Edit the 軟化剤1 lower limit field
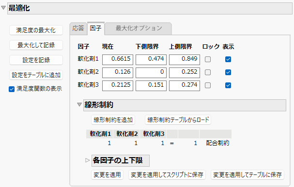Image resolution: width=294 pixels, height=187 pixels. pyautogui.click(x=151, y=60)
